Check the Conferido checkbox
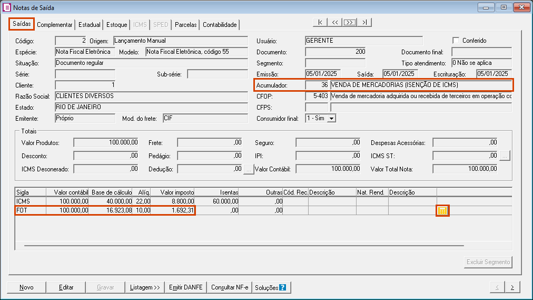The width and height of the screenshot is (533, 300). coord(456,41)
